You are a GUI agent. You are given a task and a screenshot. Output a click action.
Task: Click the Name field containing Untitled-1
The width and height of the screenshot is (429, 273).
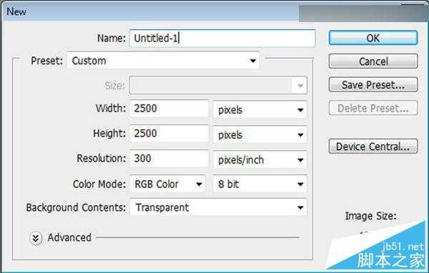tap(222, 38)
